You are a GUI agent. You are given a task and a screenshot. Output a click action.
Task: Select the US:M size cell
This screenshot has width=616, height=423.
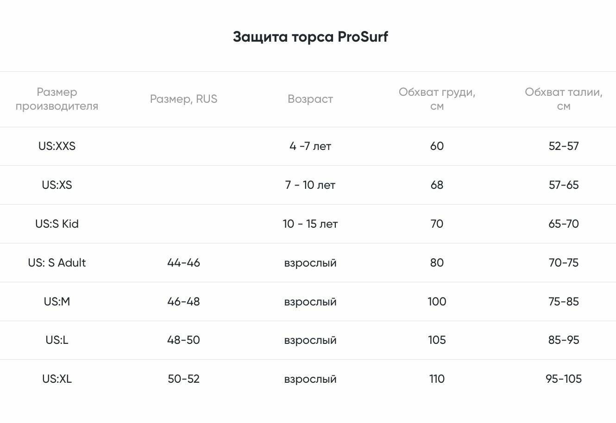tap(57, 302)
